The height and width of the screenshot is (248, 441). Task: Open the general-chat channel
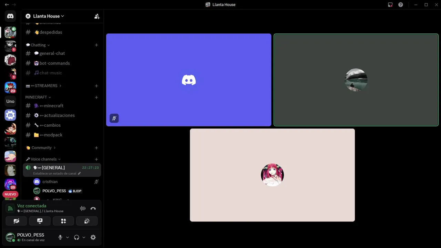[62, 53]
